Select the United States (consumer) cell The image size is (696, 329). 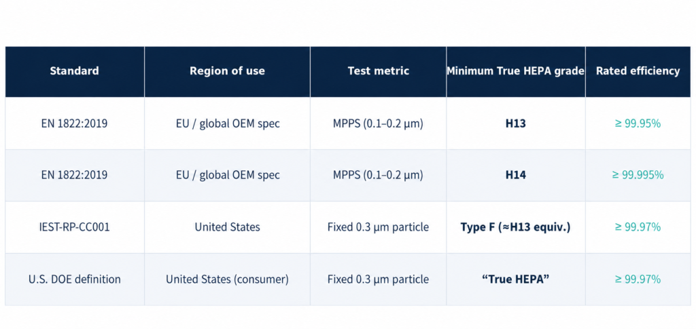227,279
